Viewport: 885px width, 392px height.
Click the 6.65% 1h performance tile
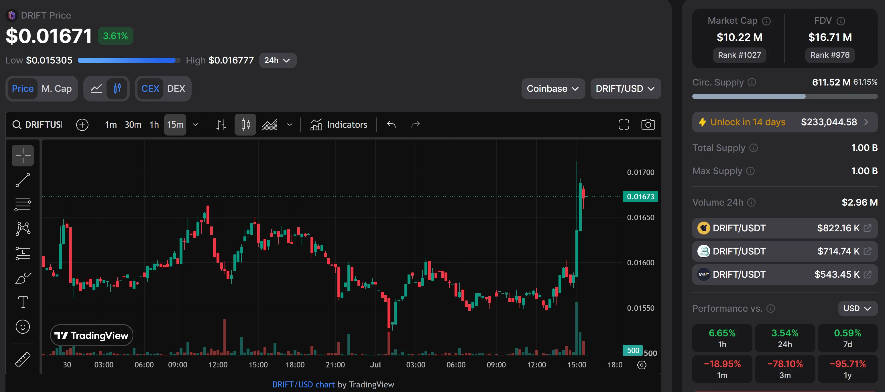[x=722, y=338]
